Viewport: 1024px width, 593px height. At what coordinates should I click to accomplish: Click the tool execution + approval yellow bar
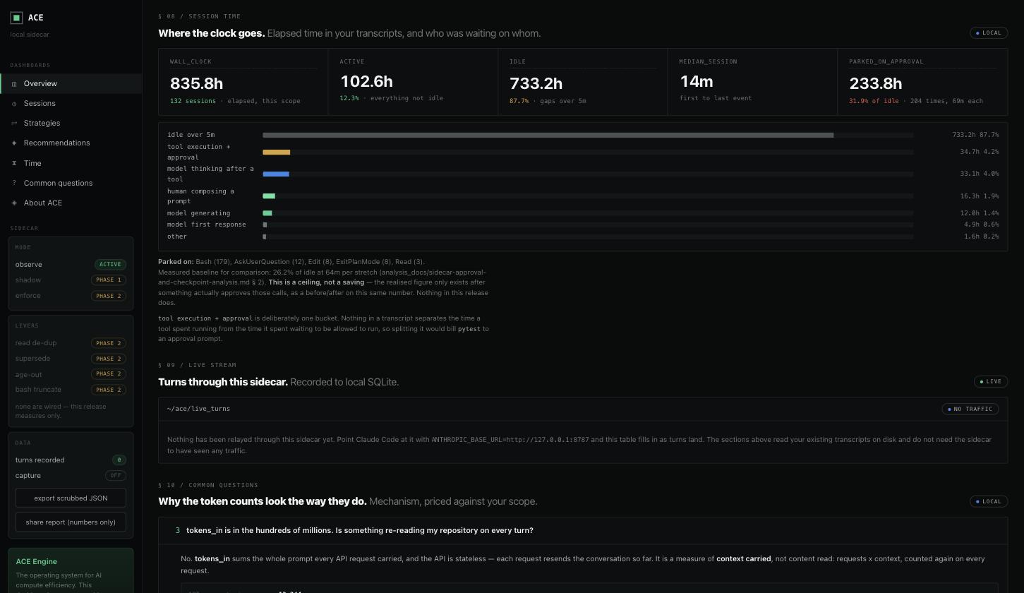click(x=276, y=152)
